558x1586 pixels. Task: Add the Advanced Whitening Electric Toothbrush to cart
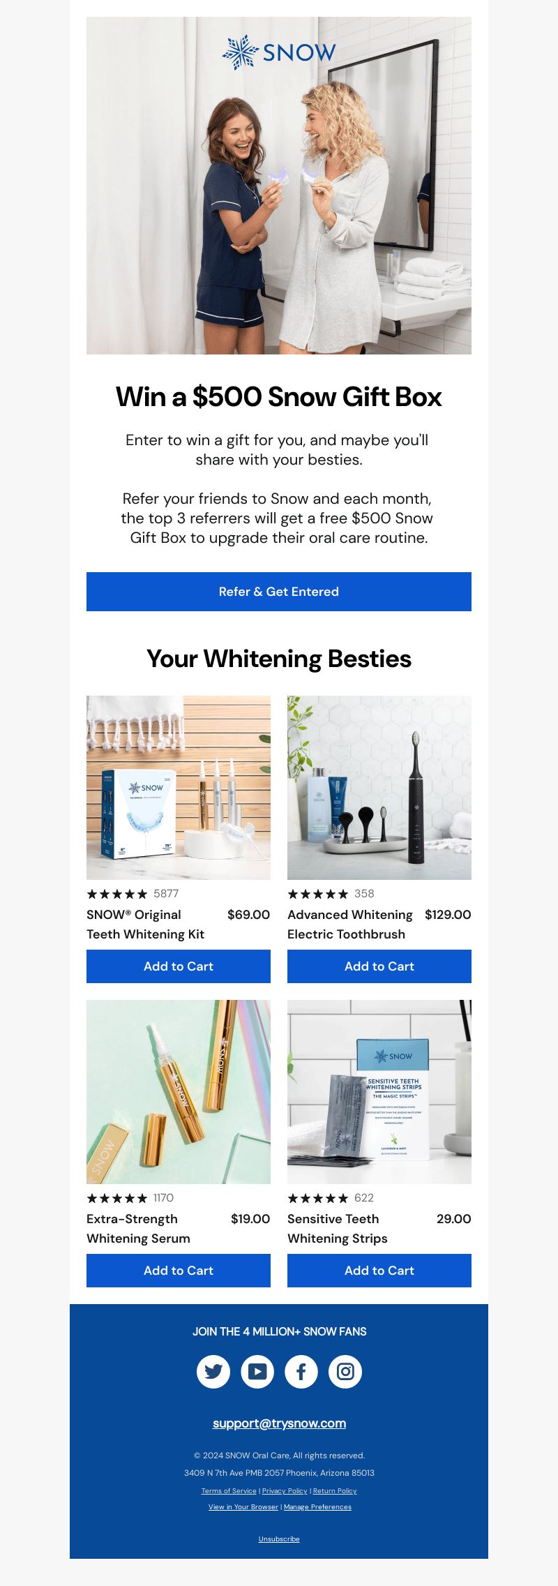pos(379,966)
